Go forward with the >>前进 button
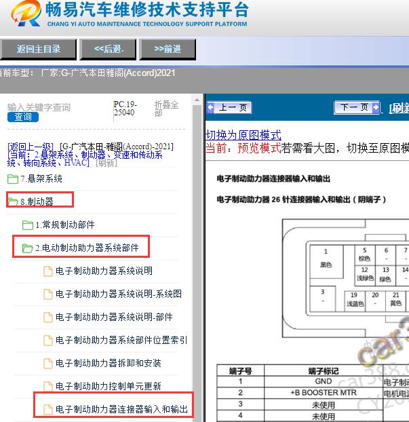The image size is (409, 422). 168,50
